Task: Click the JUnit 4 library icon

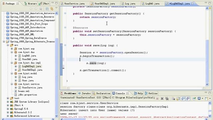Action: 12,105
